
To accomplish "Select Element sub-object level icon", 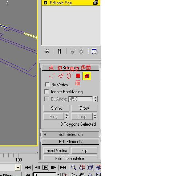I will pos(87,76).
